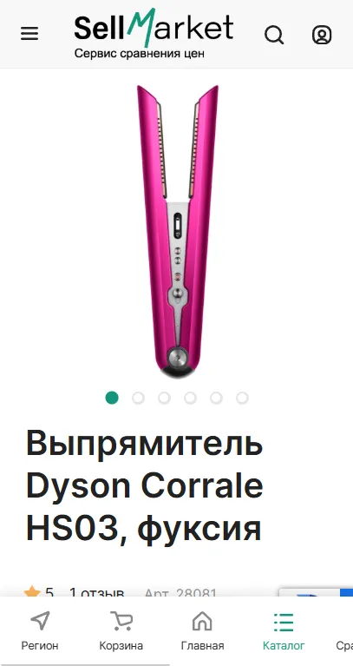The image size is (353, 666).
Task: Jump to the last carousel dot
Action: 242,398
